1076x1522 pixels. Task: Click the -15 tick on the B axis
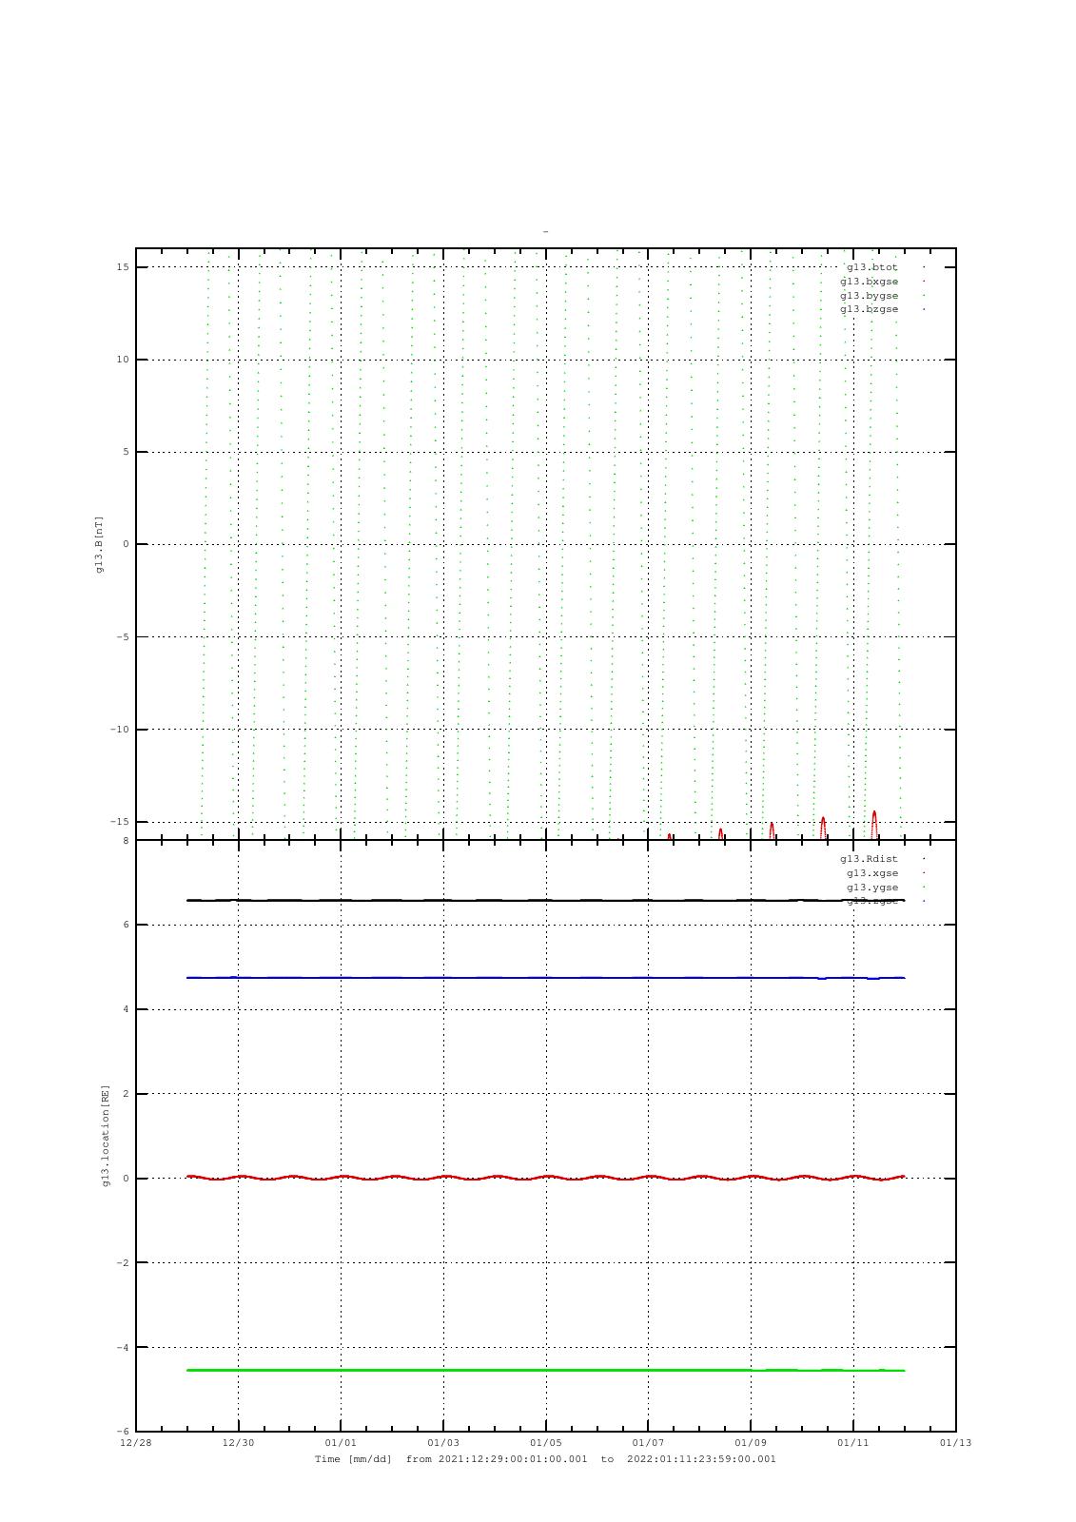click(120, 822)
